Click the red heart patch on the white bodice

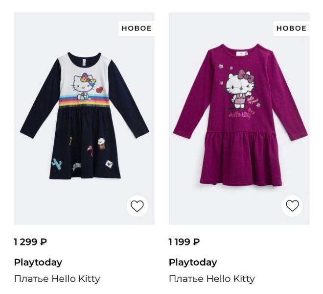click(100, 90)
